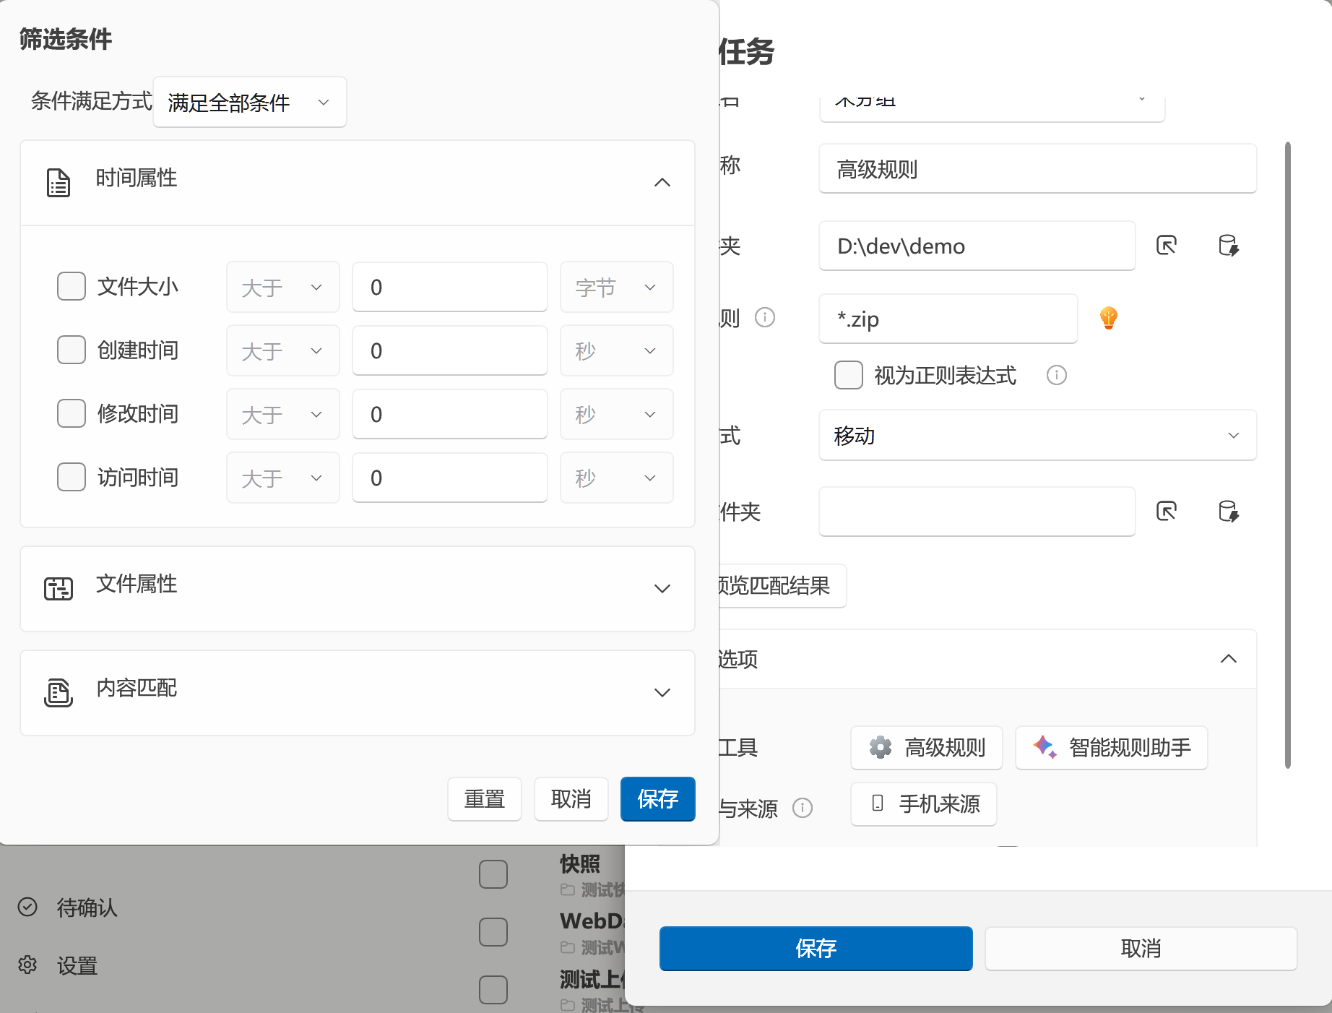Click the 手机来源 button
1332x1013 pixels.
(924, 803)
